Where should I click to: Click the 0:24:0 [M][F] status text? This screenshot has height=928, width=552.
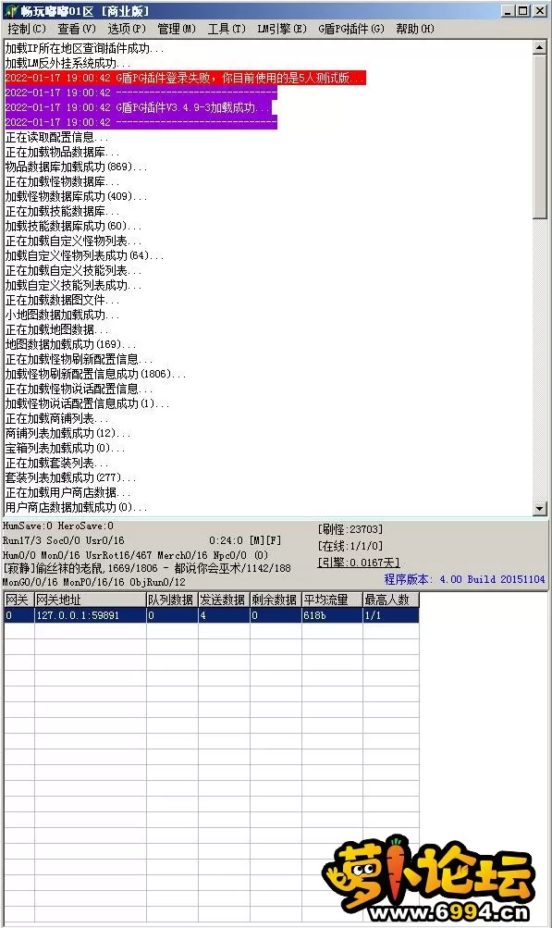coord(245,540)
